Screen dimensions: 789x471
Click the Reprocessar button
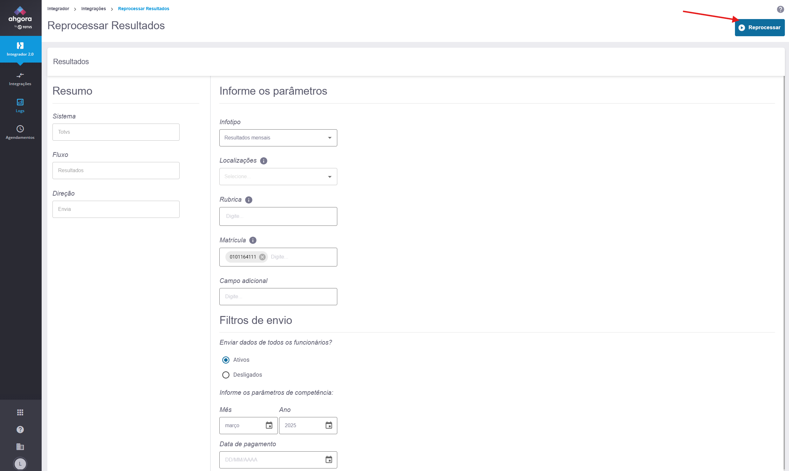[x=759, y=28]
